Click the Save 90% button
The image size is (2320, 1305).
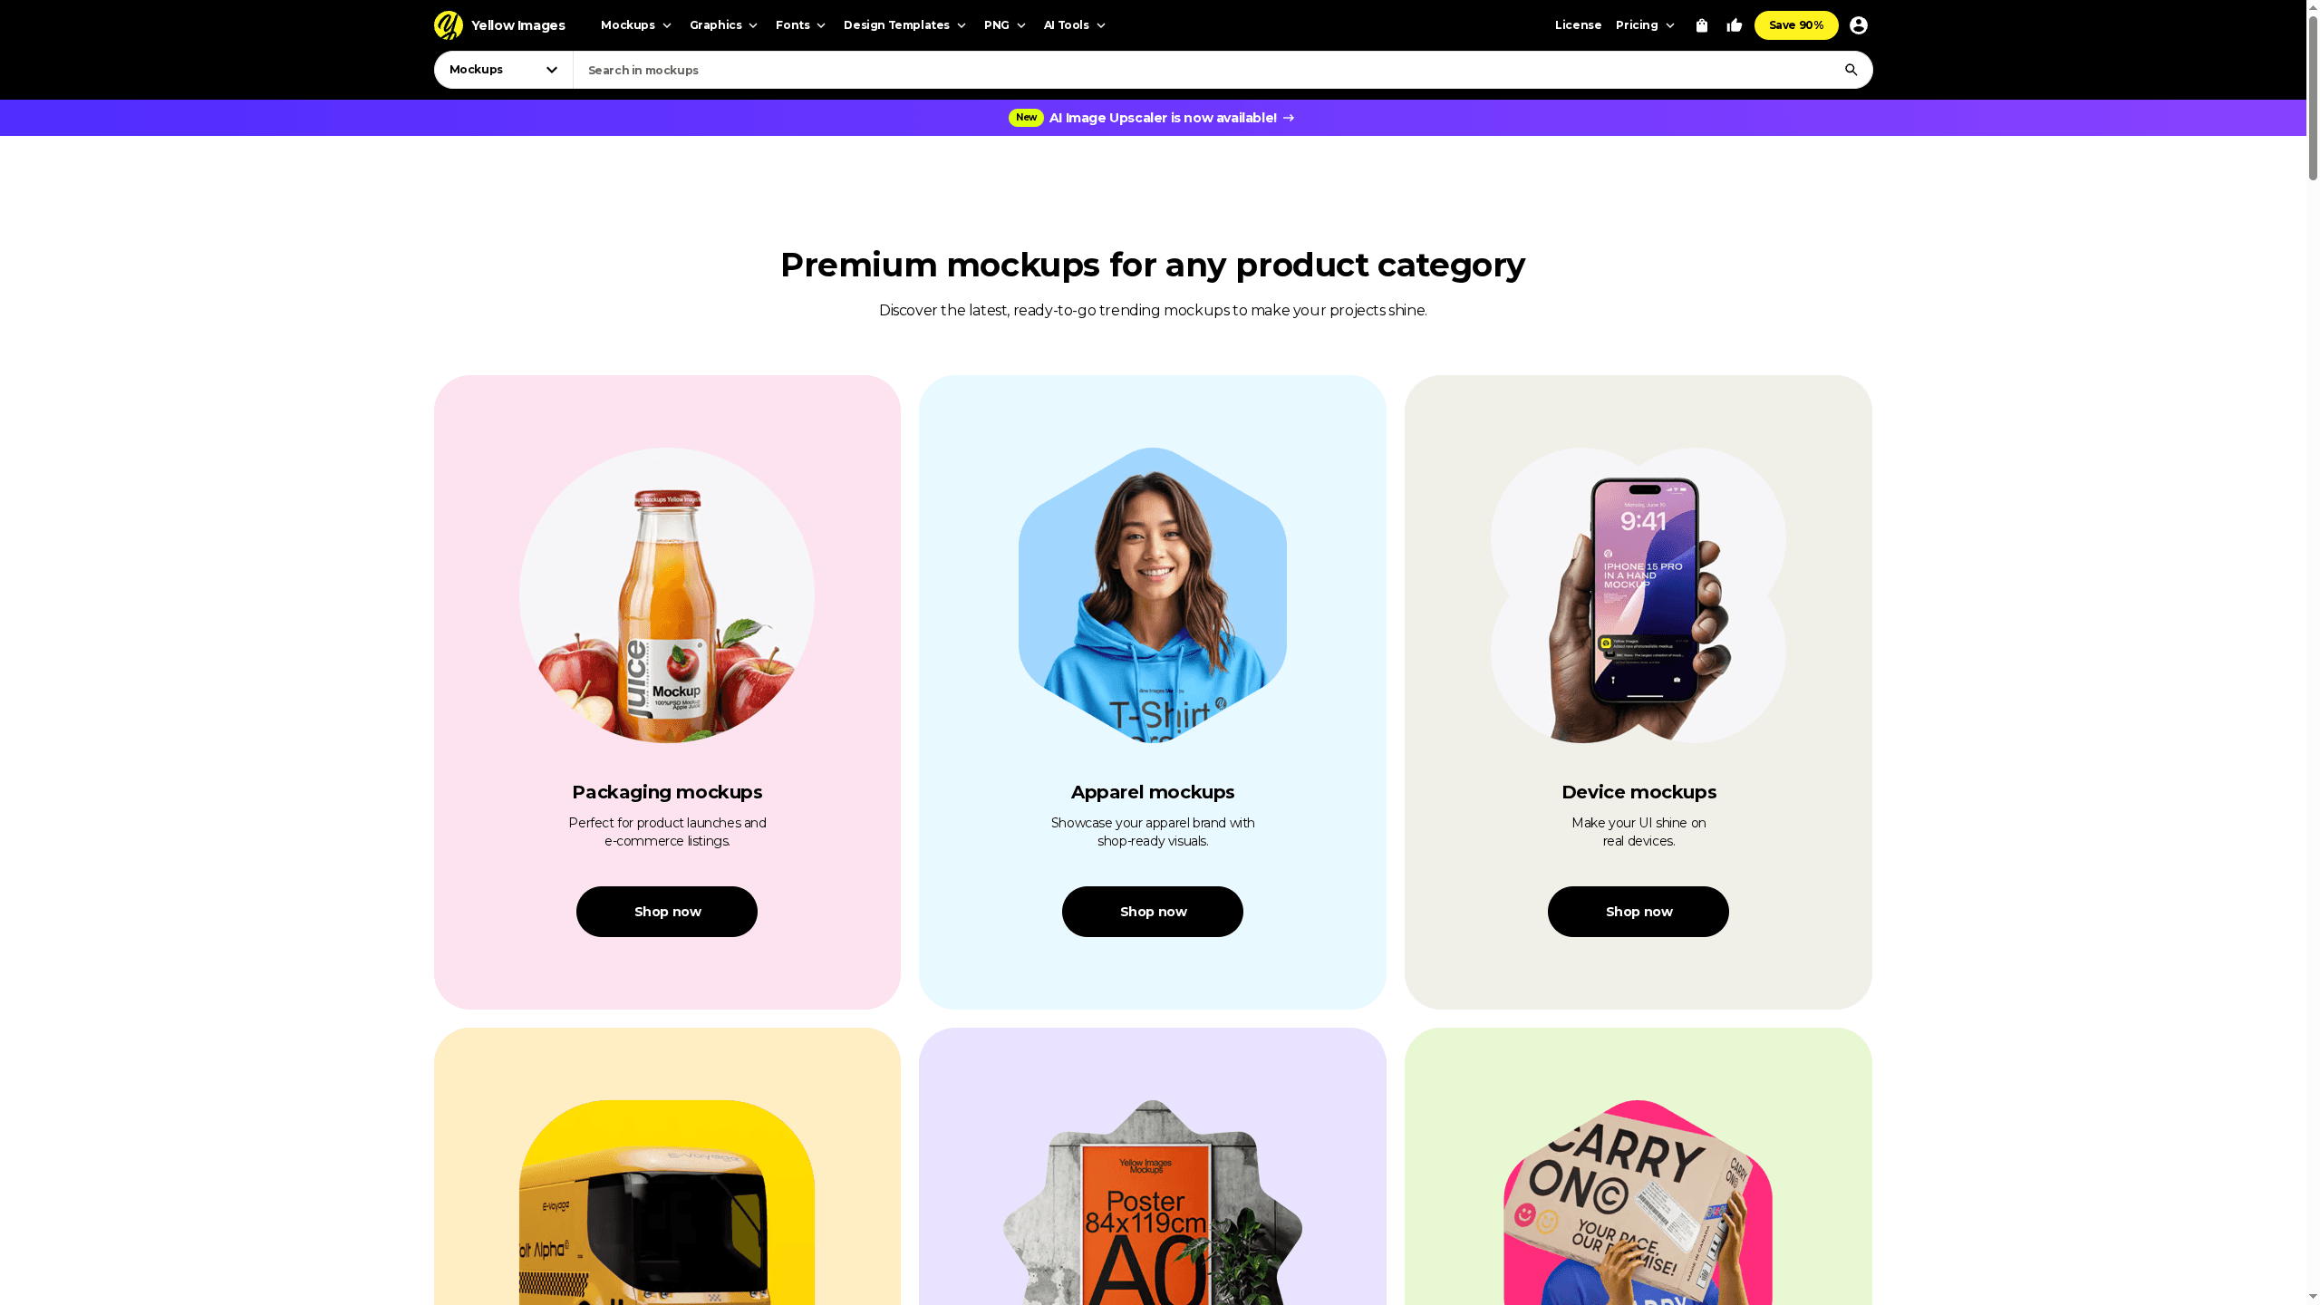(x=1796, y=25)
